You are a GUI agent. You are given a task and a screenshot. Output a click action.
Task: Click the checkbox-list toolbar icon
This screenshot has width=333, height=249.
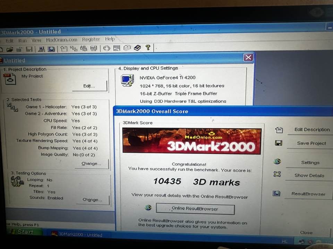click(74, 49)
